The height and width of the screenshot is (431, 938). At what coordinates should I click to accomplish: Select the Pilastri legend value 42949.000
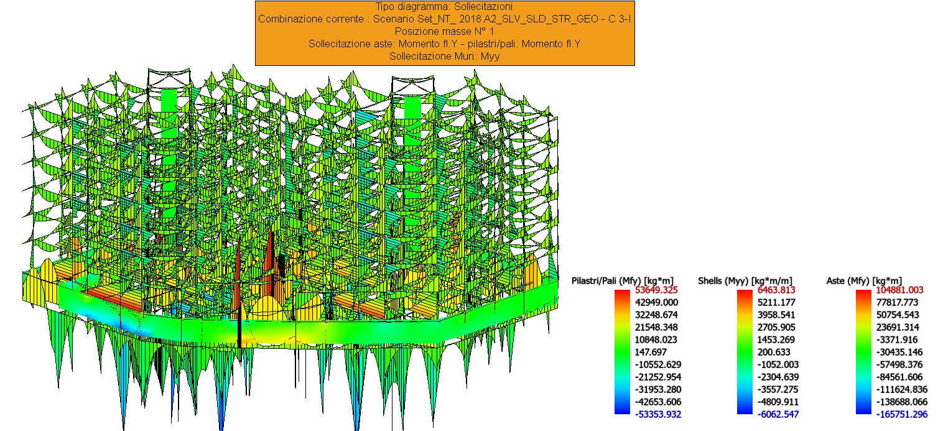click(656, 303)
